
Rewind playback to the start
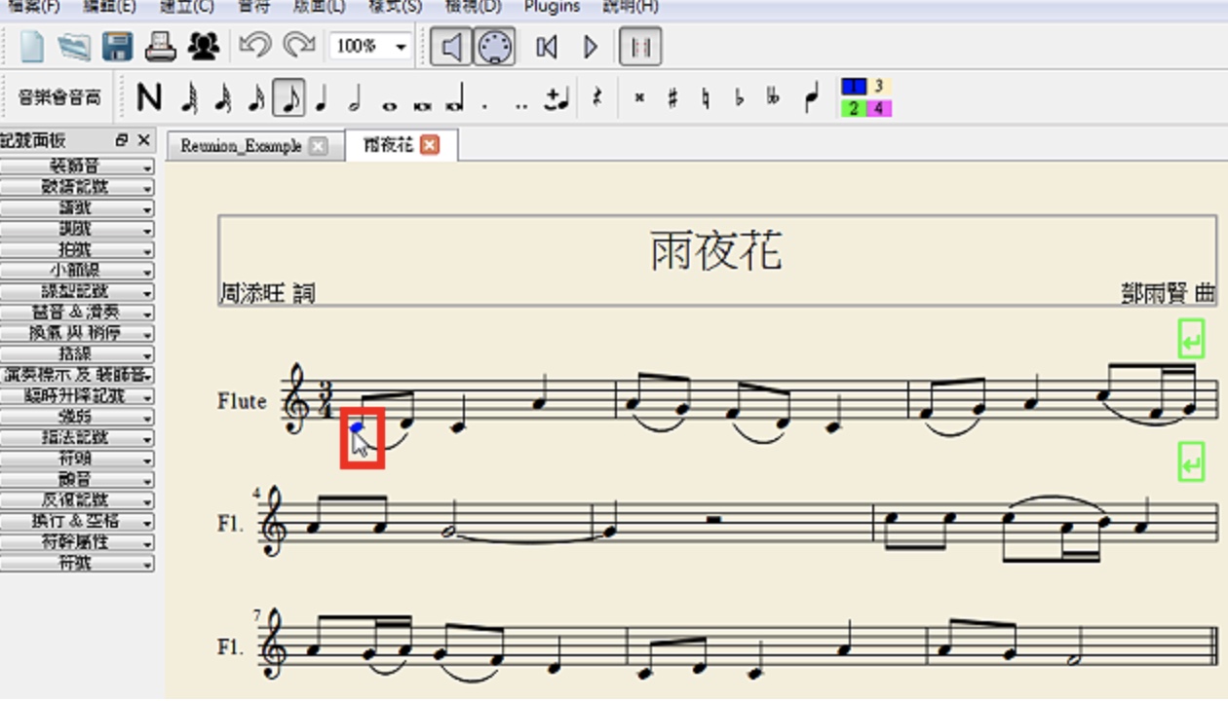click(547, 46)
